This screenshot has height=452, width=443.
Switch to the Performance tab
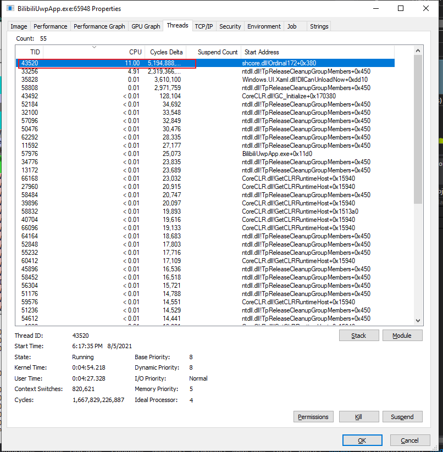50,26
